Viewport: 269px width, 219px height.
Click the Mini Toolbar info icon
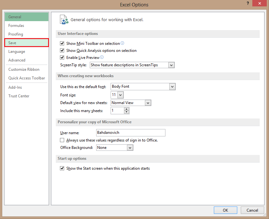pos(122,43)
